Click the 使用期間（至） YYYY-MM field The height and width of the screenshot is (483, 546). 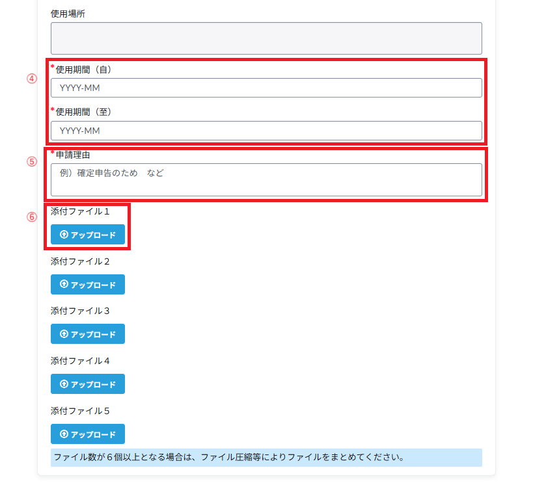click(266, 131)
